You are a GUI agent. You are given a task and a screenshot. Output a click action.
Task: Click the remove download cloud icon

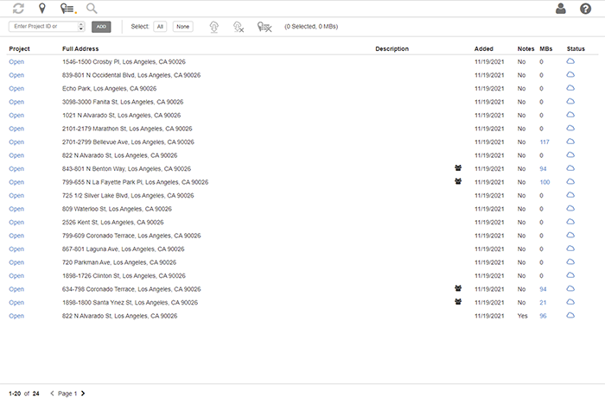click(x=238, y=27)
